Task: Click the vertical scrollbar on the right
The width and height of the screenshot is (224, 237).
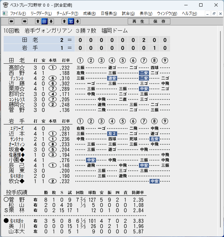Action: pyautogui.click(x=220, y=129)
